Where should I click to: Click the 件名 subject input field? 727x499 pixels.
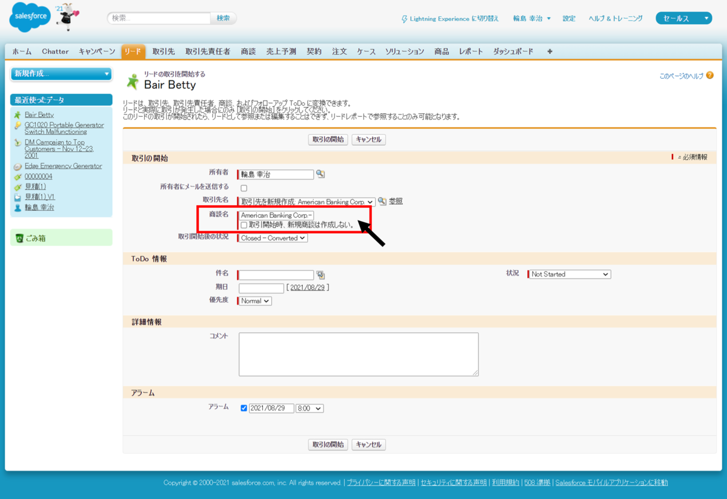pos(276,275)
